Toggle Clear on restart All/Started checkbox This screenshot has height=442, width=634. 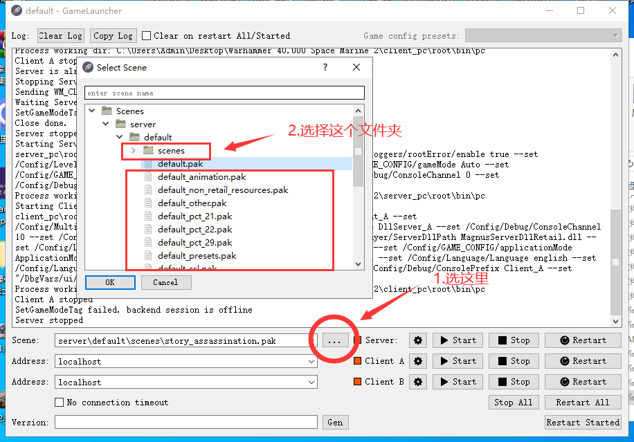147,36
